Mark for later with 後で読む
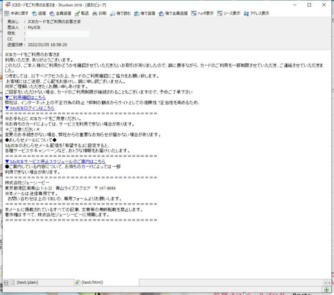The height and width of the screenshot is (295, 334). (x=120, y=13)
